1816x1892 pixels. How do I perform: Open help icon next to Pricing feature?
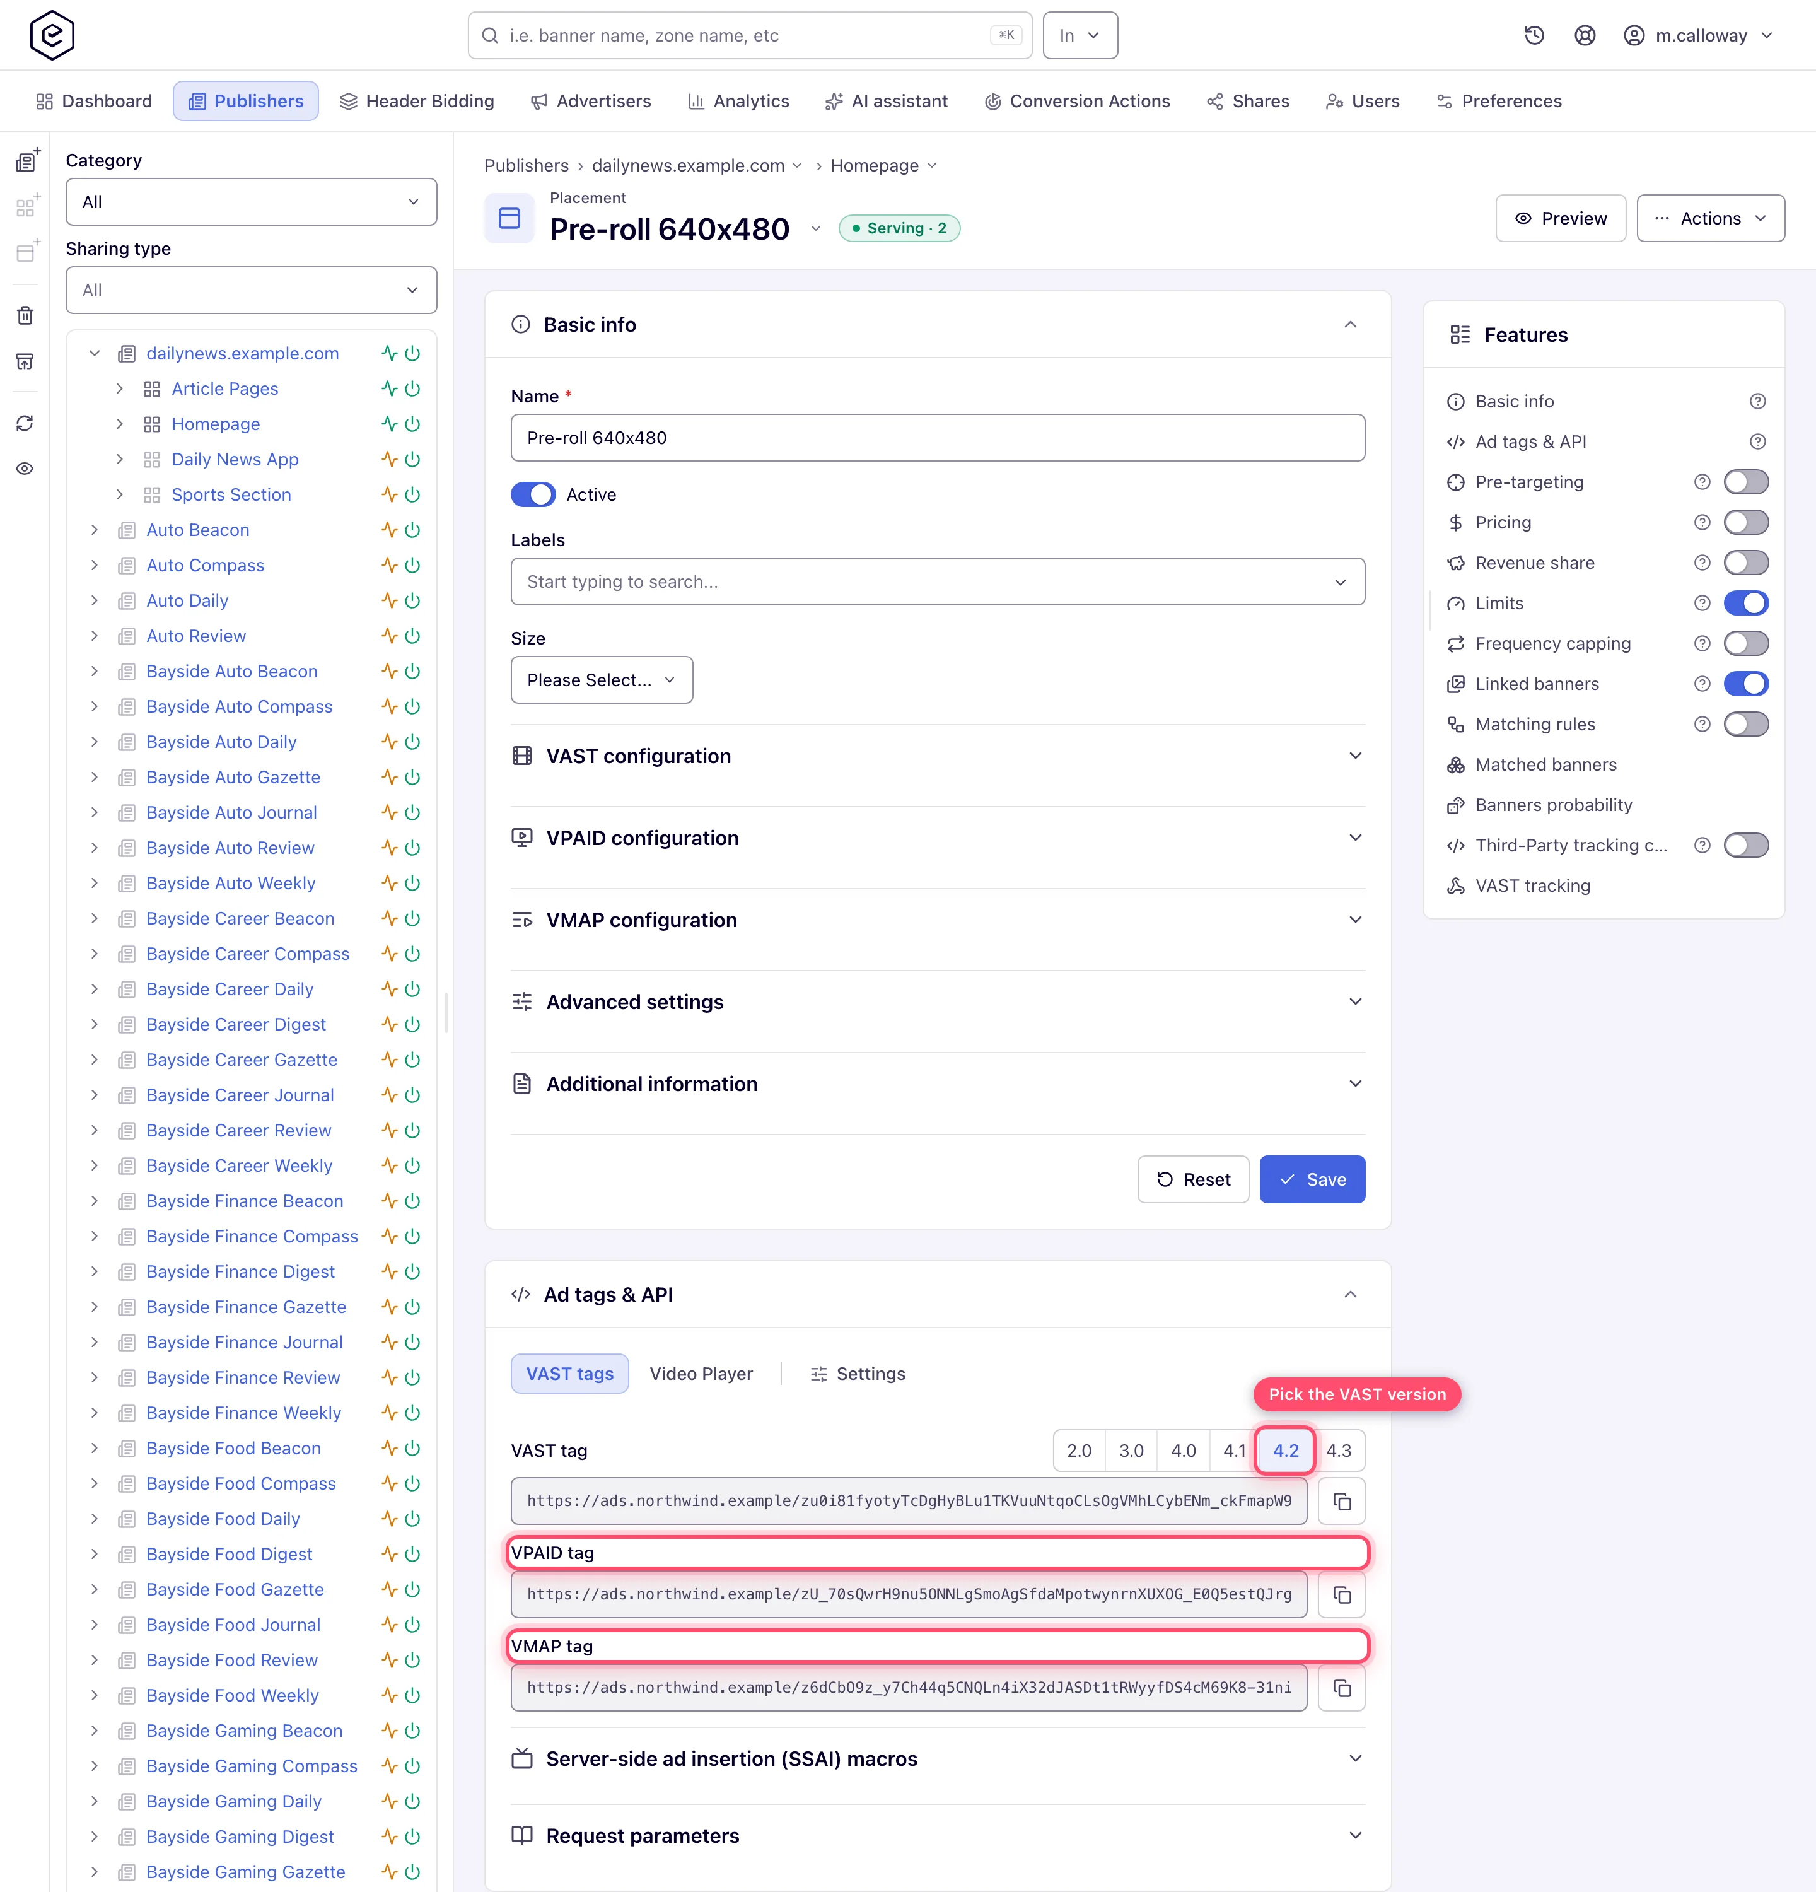tap(1702, 522)
